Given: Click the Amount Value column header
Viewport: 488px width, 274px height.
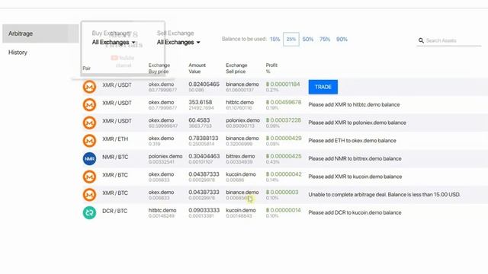Looking at the screenshot, I should 197,68.
